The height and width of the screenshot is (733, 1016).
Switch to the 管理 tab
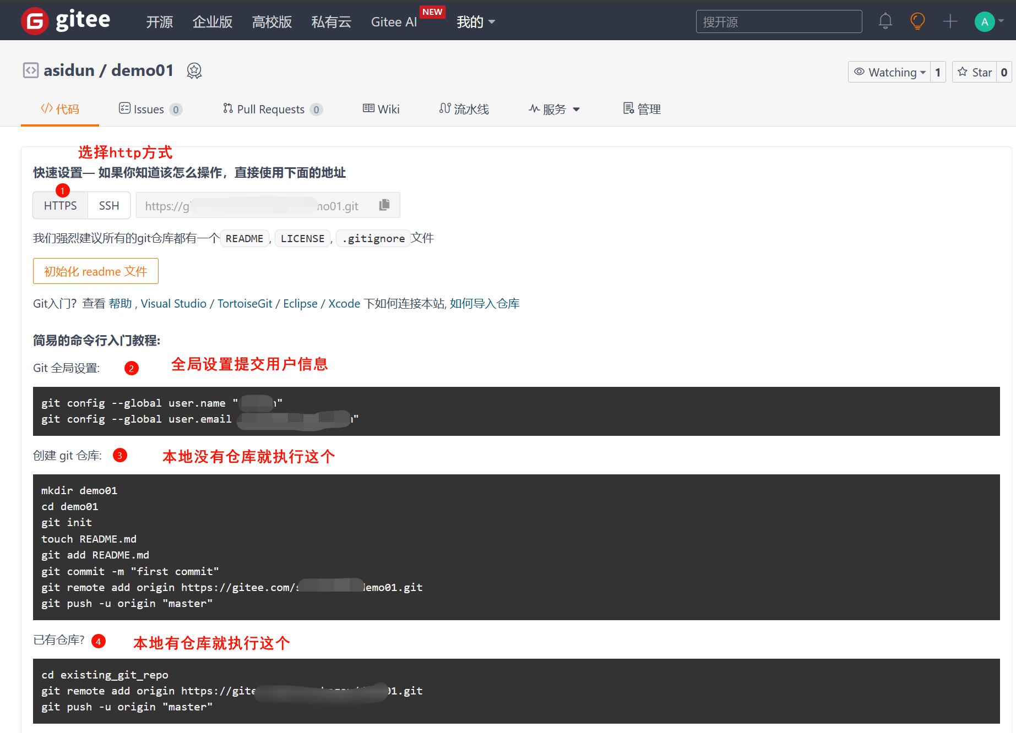(642, 109)
